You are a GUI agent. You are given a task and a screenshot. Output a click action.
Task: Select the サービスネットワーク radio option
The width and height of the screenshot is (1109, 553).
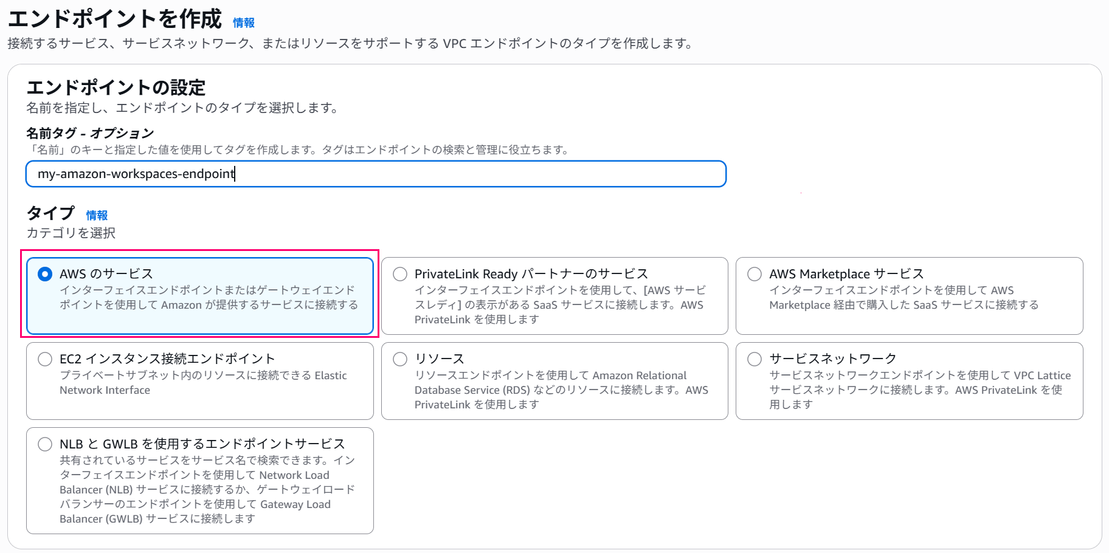click(755, 359)
